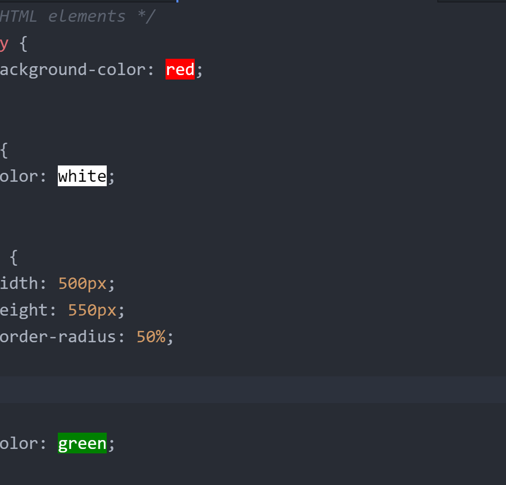The image size is (506, 485).
Task: Click the color property before white
Action: 19,176
